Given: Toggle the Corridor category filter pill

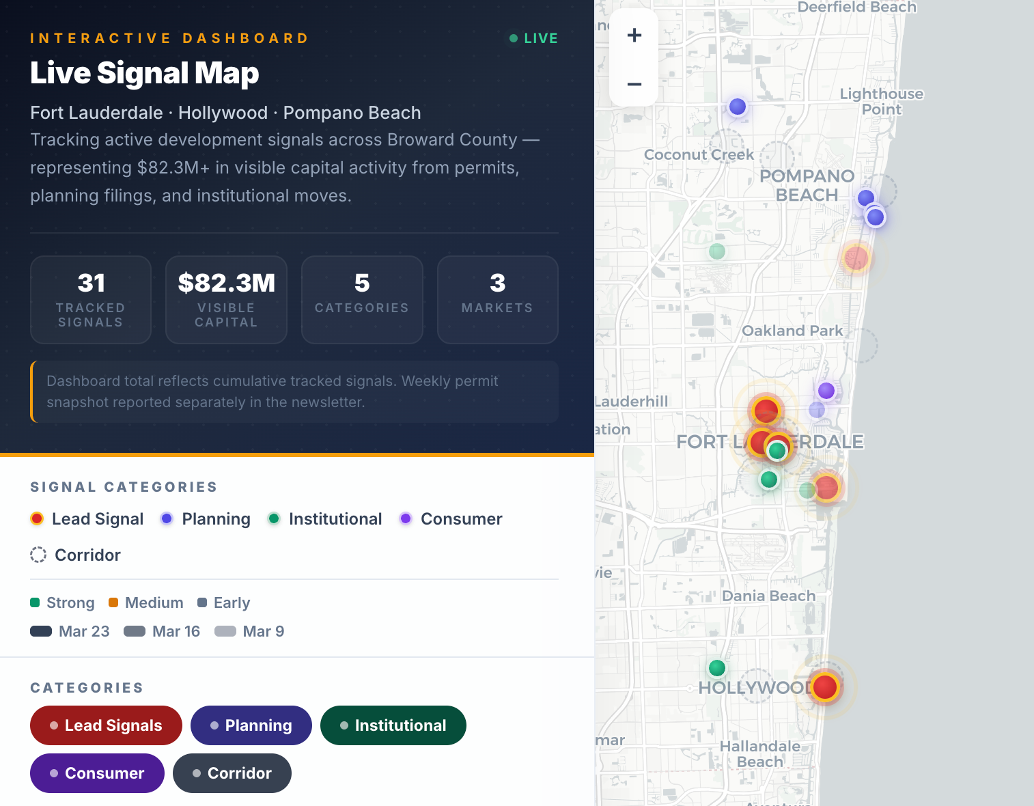Looking at the screenshot, I should [x=232, y=773].
